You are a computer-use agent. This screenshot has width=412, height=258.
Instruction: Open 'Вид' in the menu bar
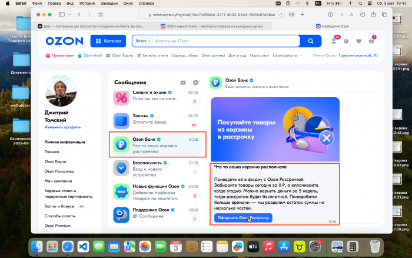(x=70, y=4)
